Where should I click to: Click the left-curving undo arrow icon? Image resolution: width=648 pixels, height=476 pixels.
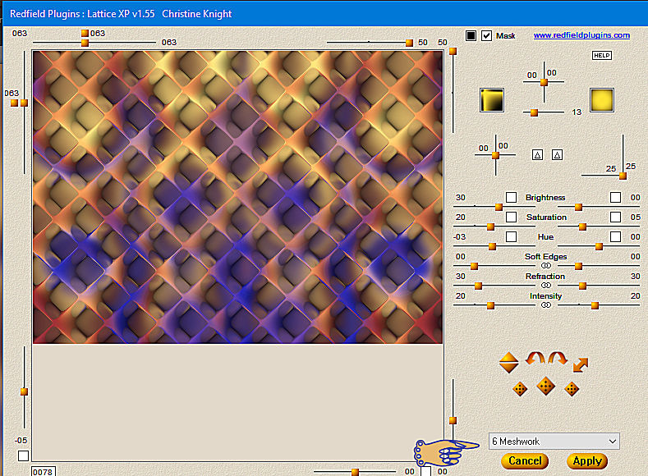point(535,358)
